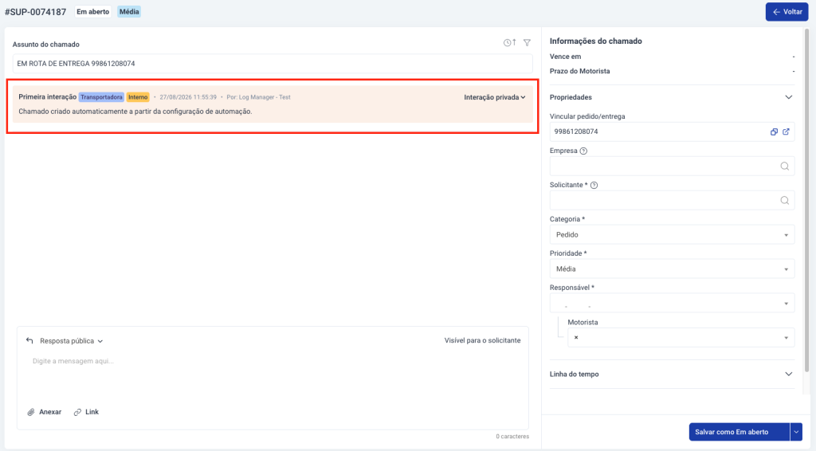Open the Interação privada dropdown
Viewport: 816px width, 451px height.
tap(494, 97)
